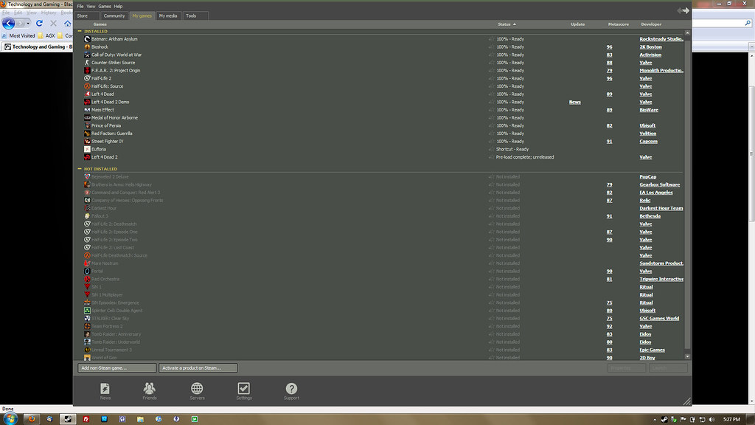755x425 pixels.
Task: Toggle favorite marker for Prince of Persia
Action: pos(491,125)
